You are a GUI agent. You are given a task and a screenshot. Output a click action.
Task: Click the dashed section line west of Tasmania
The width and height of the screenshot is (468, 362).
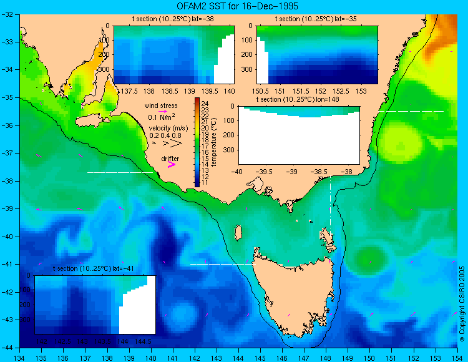(x=223, y=265)
